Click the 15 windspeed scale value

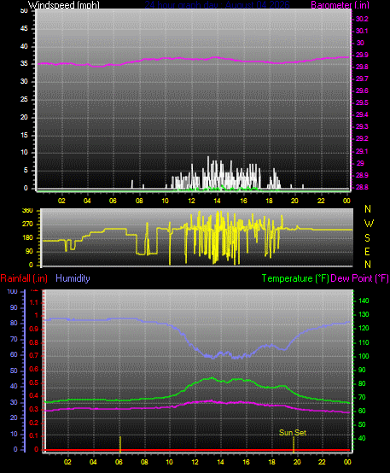pos(24,135)
